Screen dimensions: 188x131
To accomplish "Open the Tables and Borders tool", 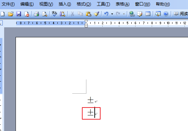I will [140, 14].
